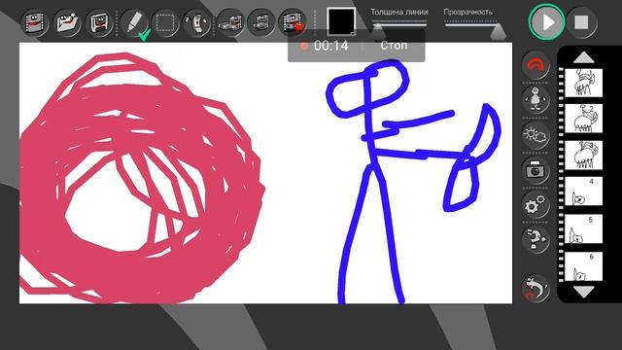Click the add frame icon
622x350 pixels.
(x=230, y=23)
